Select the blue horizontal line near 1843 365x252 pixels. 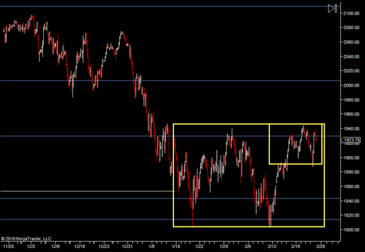coord(86,198)
